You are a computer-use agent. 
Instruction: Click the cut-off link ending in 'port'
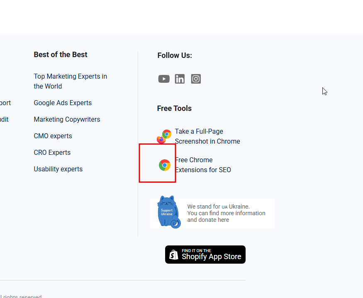coord(5,103)
